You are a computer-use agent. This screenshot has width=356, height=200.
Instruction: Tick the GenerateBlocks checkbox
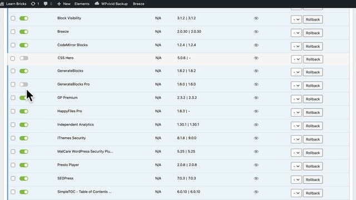click(13, 71)
